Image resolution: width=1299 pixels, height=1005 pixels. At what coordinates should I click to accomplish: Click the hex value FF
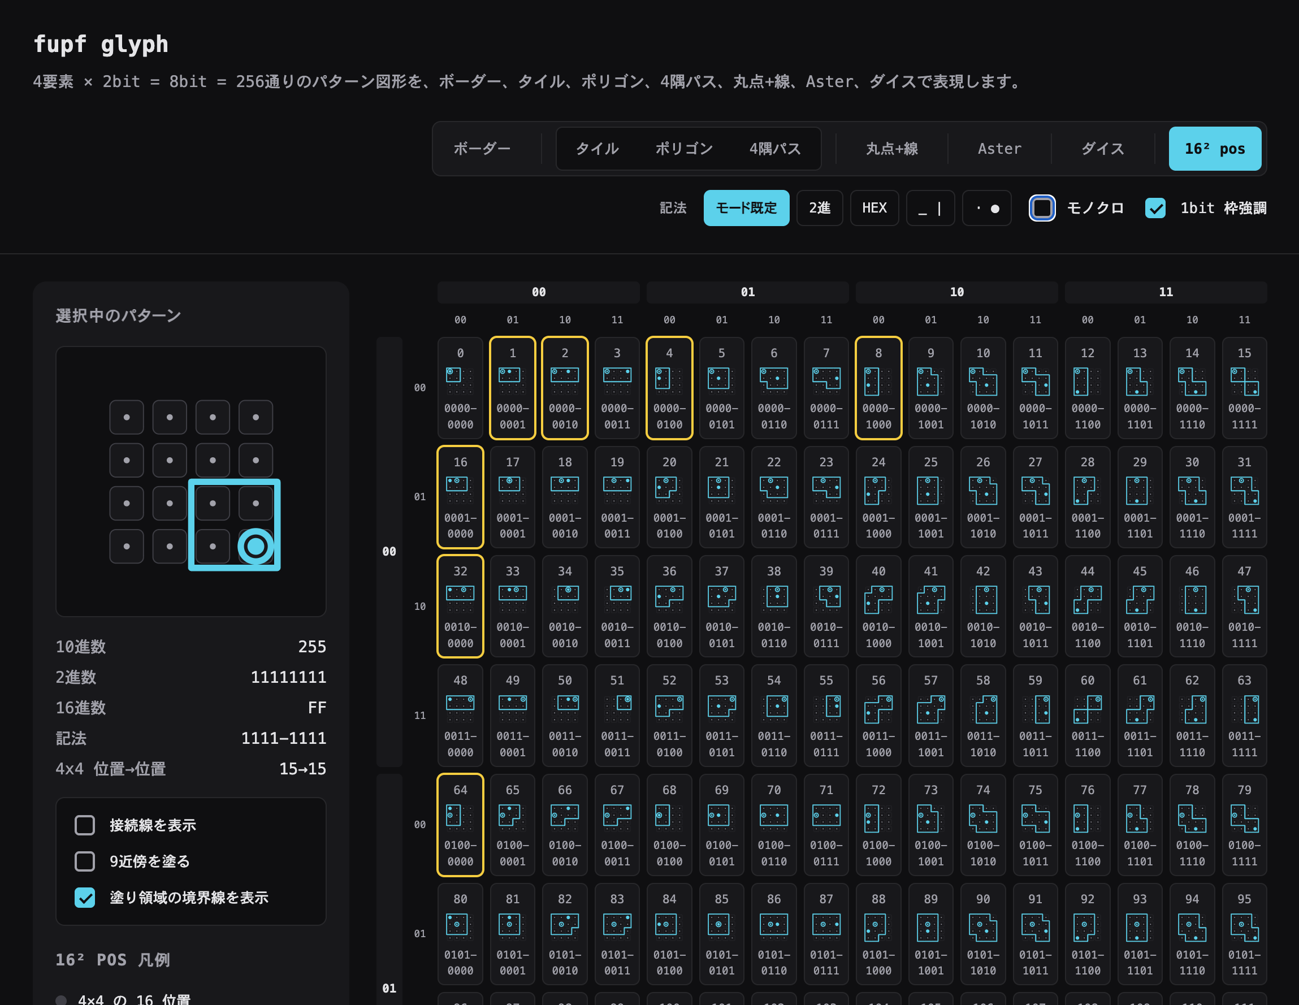pyautogui.click(x=317, y=708)
